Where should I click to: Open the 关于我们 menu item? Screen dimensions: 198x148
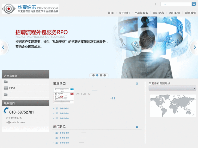[124, 13]
